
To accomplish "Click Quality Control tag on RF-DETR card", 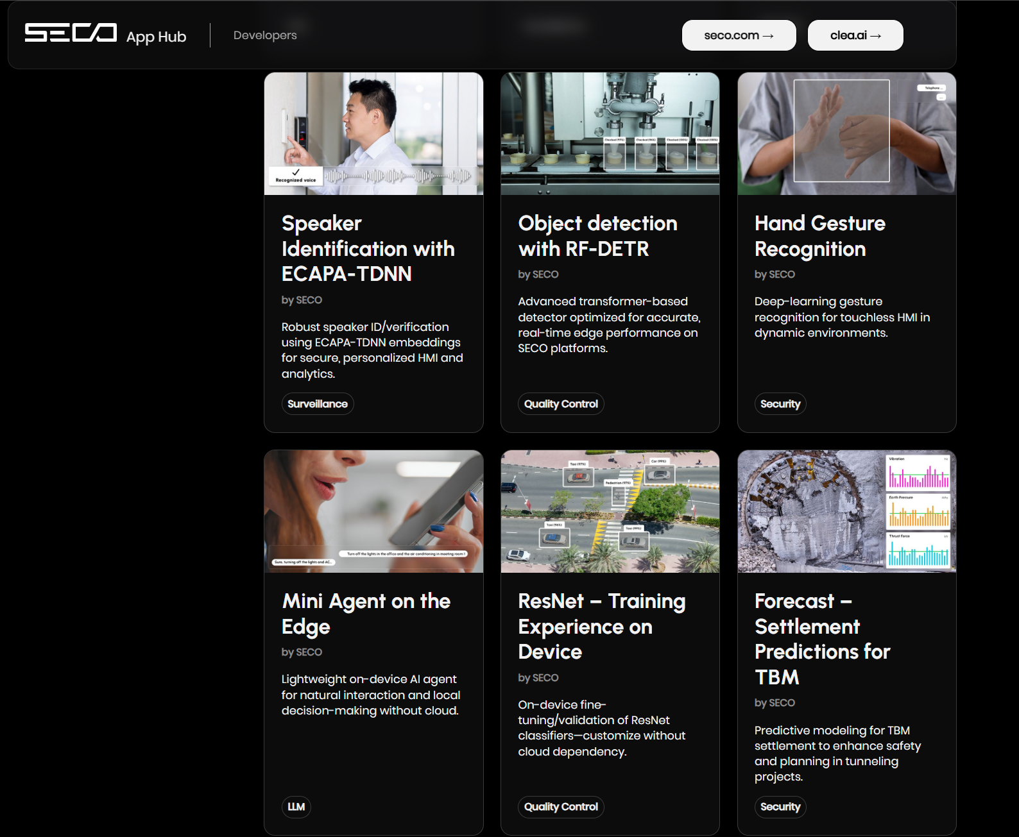I will click(561, 403).
